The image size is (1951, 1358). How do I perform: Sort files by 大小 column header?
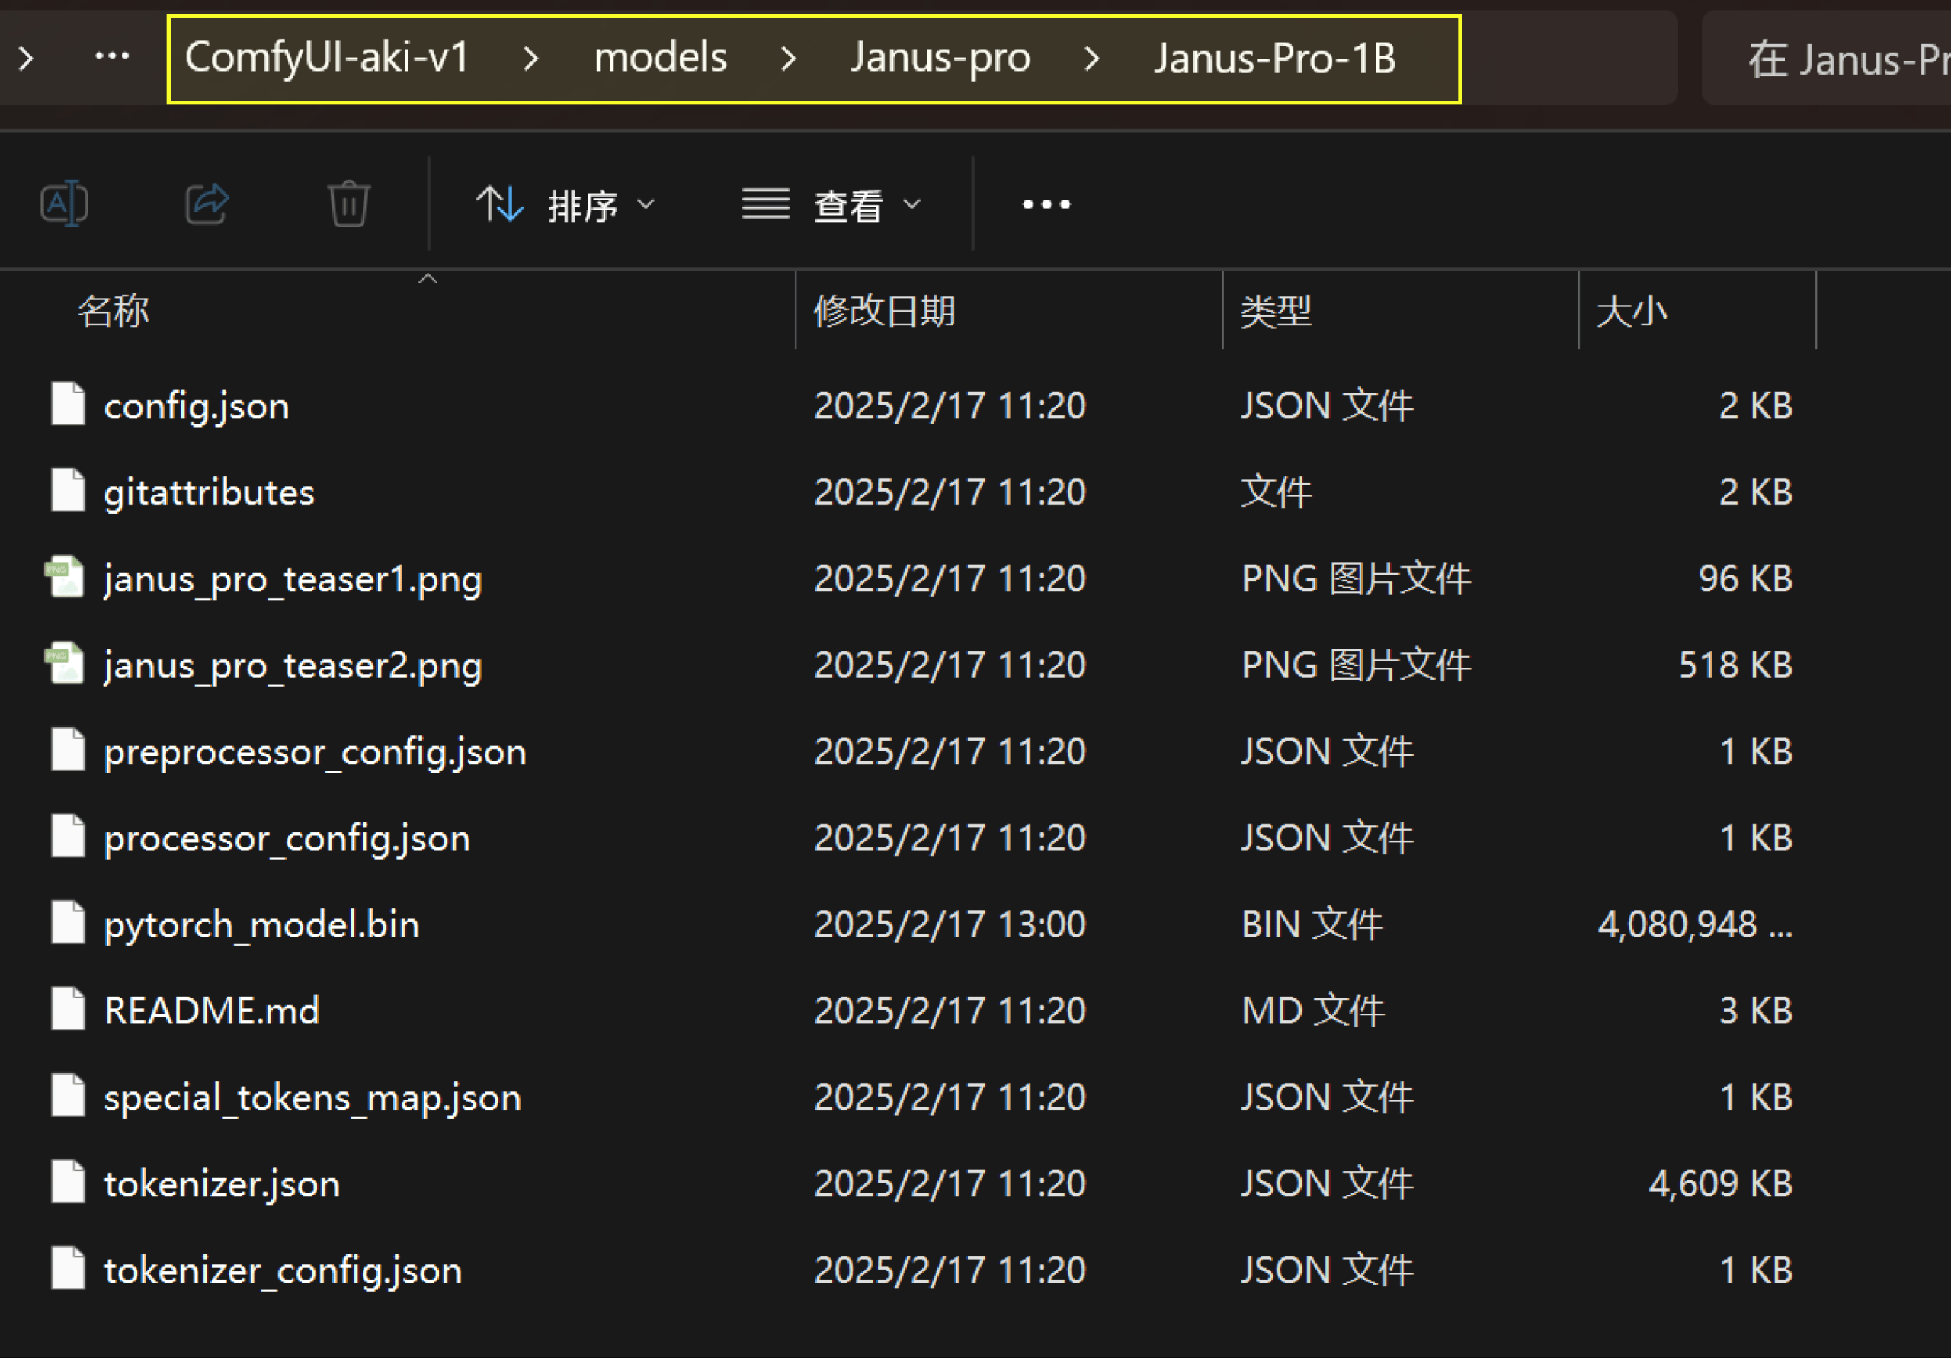1632,311
